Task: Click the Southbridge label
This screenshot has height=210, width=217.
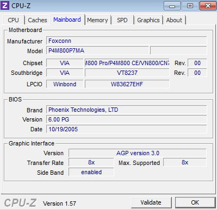Action: [x=27, y=73]
